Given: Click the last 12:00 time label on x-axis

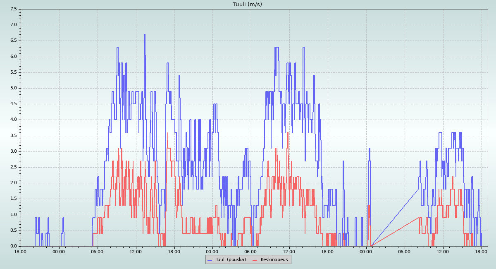Looking at the screenshot, I should point(443,251).
